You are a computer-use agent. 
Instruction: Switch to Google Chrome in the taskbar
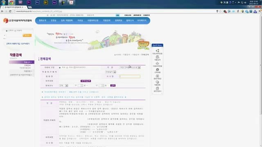[x=11, y=2]
